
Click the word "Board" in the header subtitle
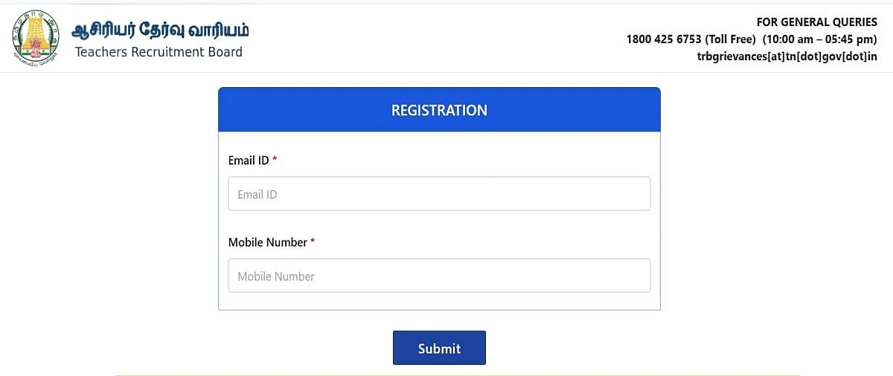pyautogui.click(x=225, y=52)
